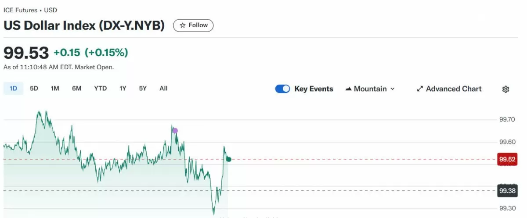Choose the 6M time range

[77, 89]
